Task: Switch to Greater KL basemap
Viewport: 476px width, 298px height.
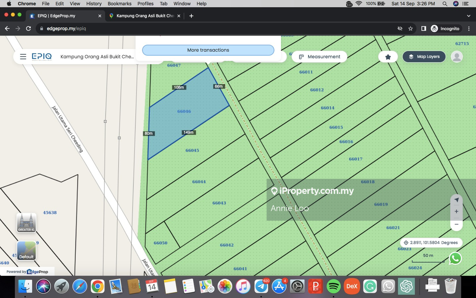Action: point(26,223)
